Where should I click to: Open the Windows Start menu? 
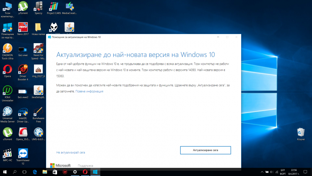[x=5, y=172]
